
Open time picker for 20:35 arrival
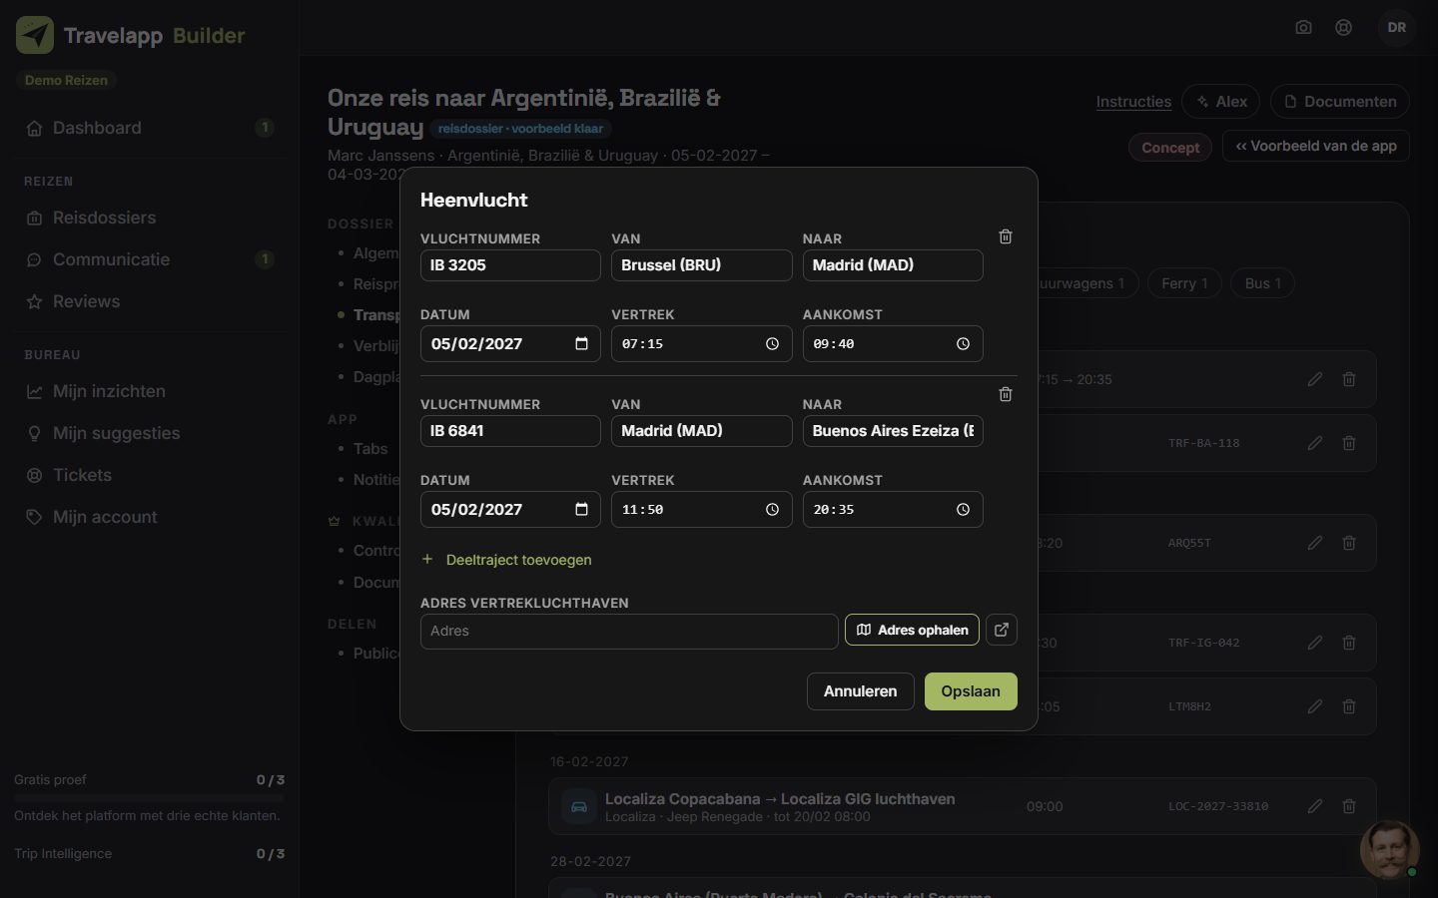click(963, 510)
